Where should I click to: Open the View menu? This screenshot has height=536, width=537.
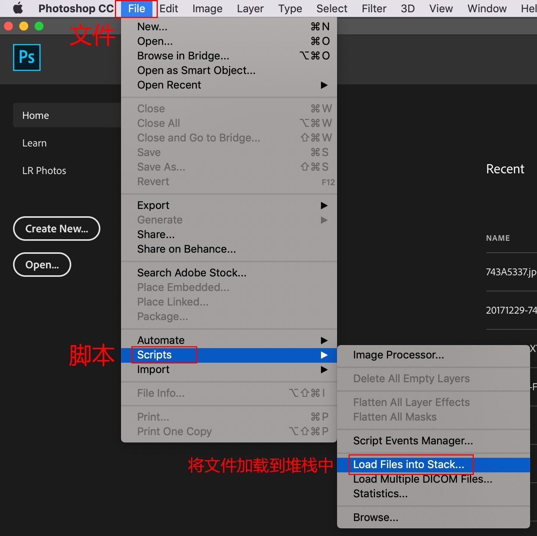click(x=441, y=8)
